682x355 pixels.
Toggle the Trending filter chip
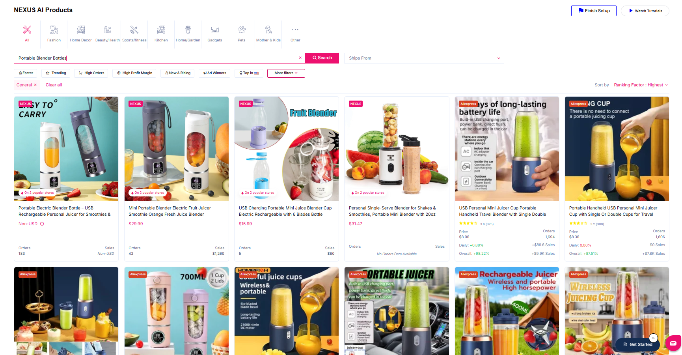[56, 73]
